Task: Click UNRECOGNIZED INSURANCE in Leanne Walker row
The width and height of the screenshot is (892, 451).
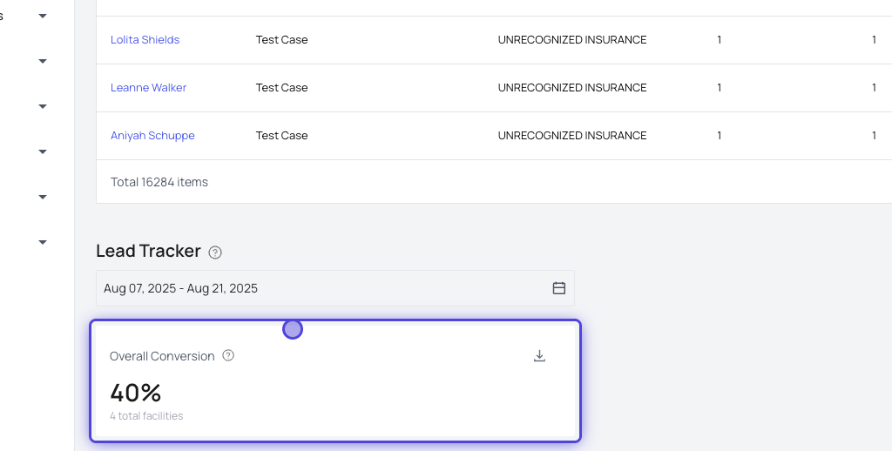Action: 571,88
